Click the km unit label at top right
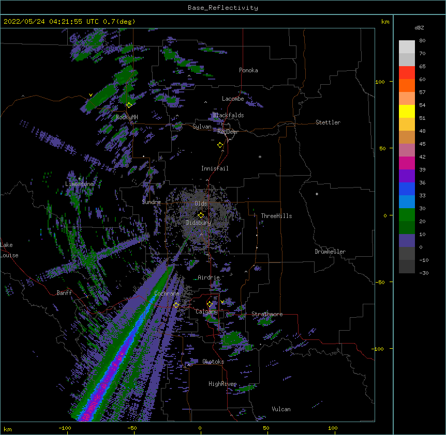The width and height of the screenshot is (446, 435). [x=385, y=22]
